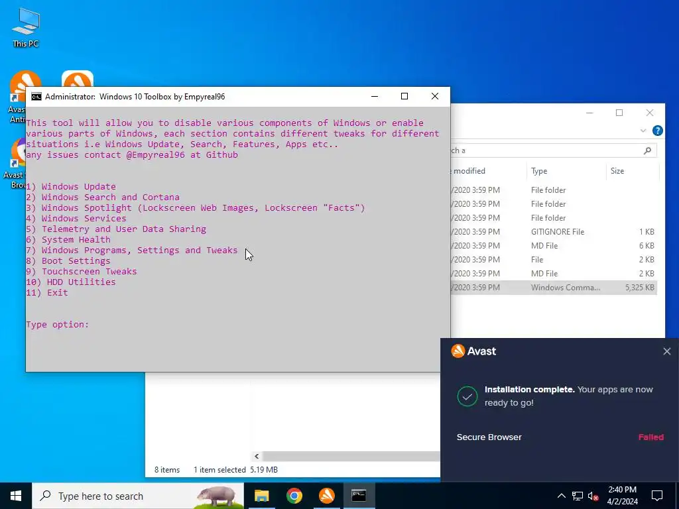Viewport: 679px width, 509px height.
Task: Select Command Prompt taskbar icon
Action: (x=359, y=496)
